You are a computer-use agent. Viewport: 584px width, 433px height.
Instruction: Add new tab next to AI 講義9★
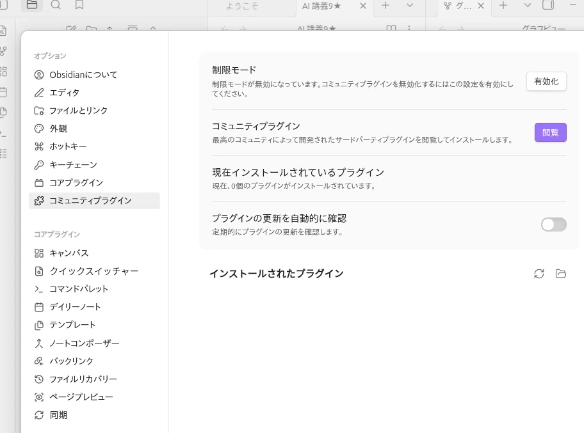(385, 5)
